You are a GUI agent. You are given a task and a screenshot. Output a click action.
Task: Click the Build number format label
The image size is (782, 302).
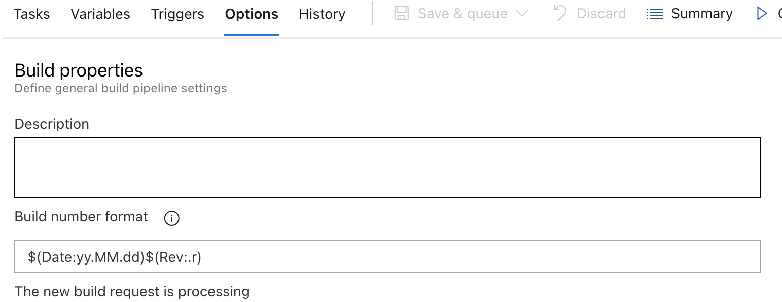coord(81,217)
